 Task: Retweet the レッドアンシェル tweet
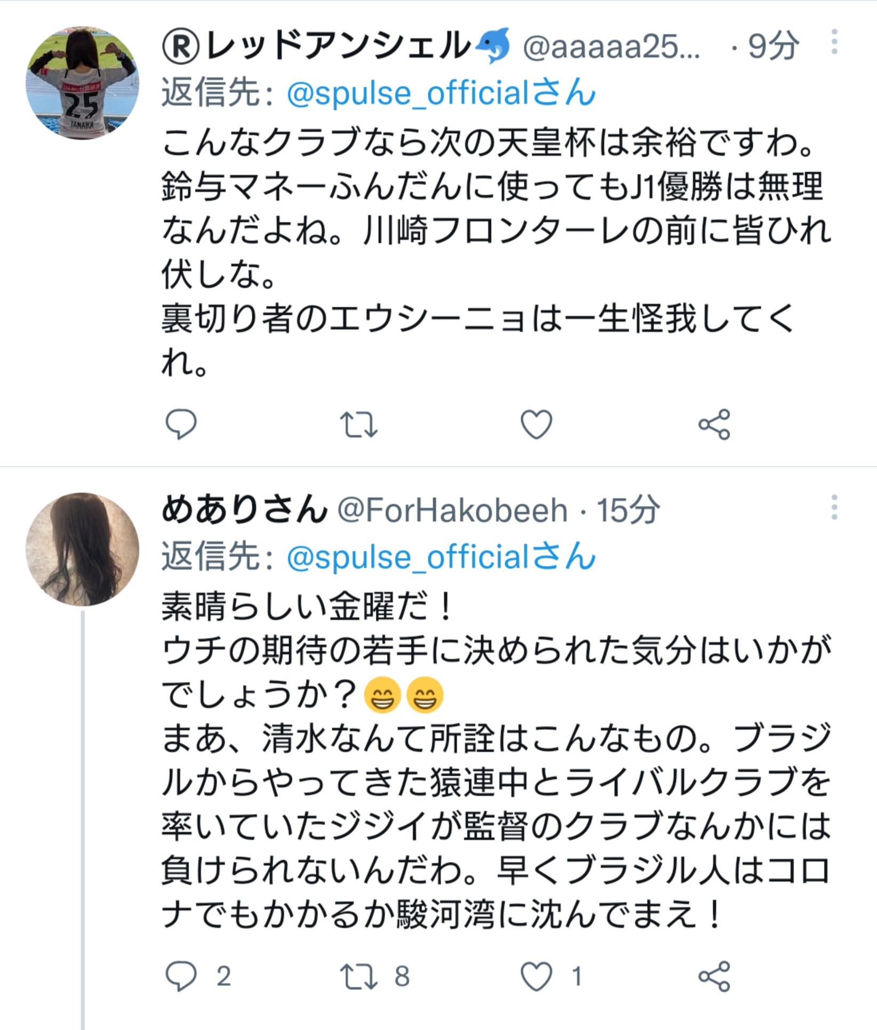358,425
